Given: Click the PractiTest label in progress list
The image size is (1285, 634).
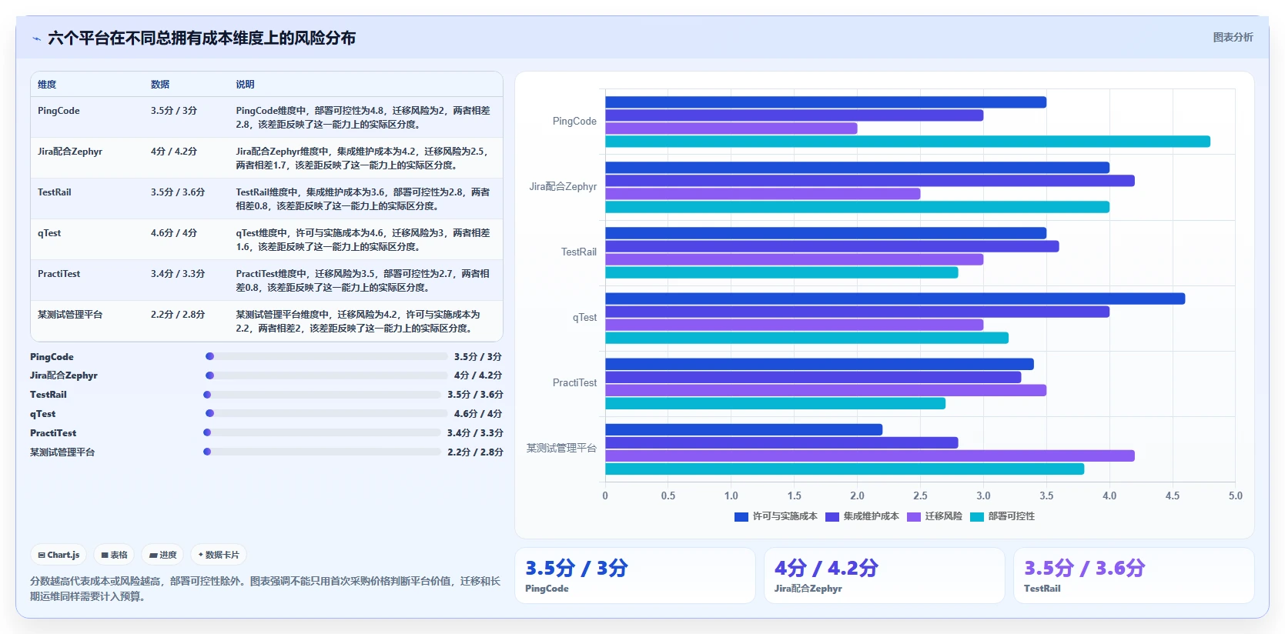Looking at the screenshot, I should pos(53,433).
